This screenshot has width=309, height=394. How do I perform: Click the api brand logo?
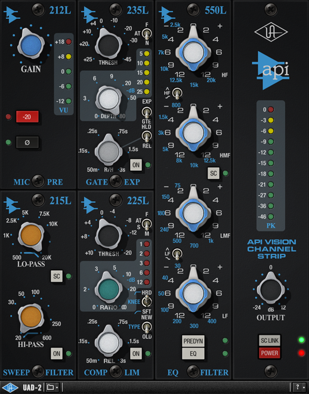point(271,71)
